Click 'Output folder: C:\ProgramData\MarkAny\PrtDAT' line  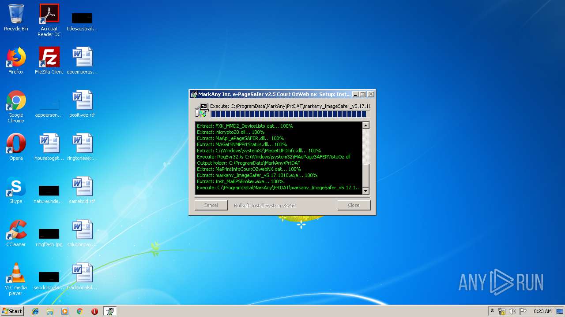tap(249, 163)
